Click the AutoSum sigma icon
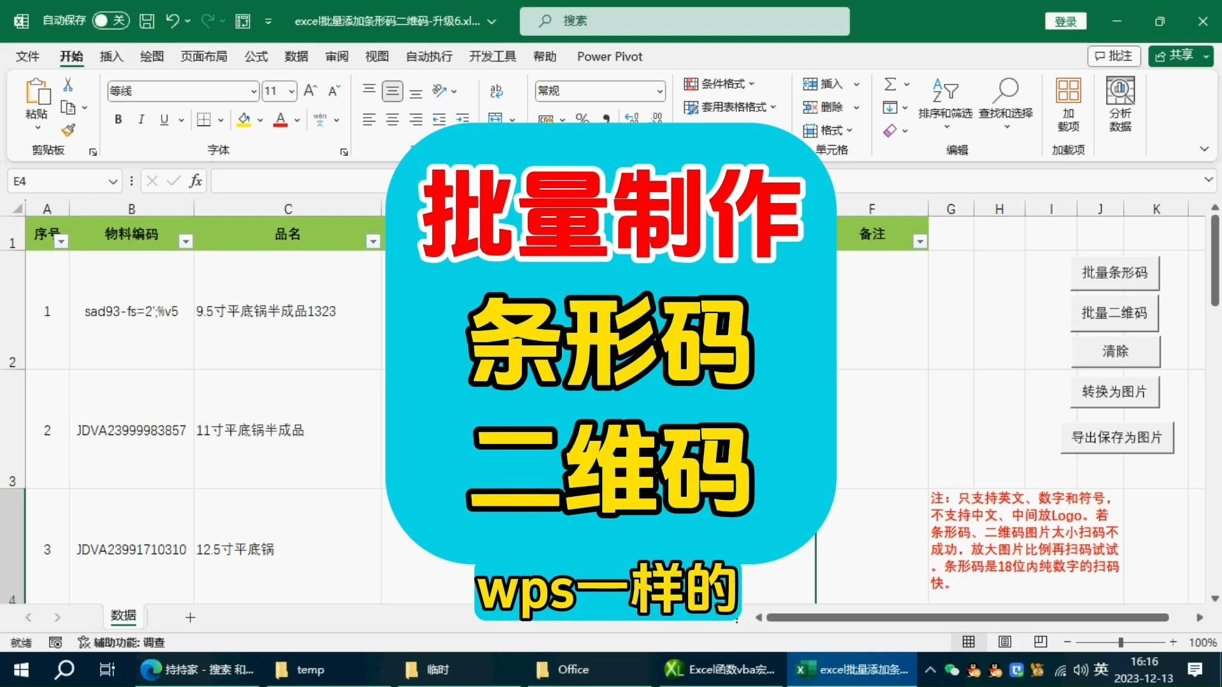This screenshot has height=687, width=1222. tap(890, 84)
